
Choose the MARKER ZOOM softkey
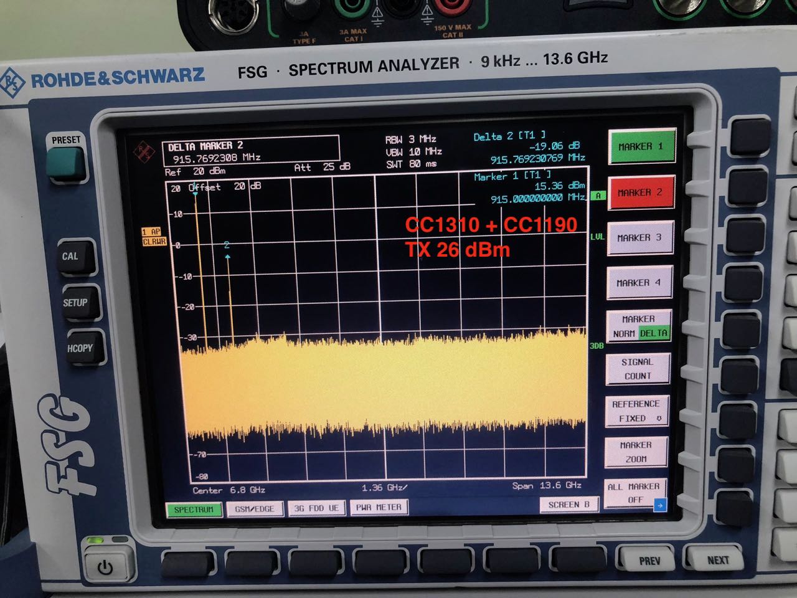coord(636,452)
